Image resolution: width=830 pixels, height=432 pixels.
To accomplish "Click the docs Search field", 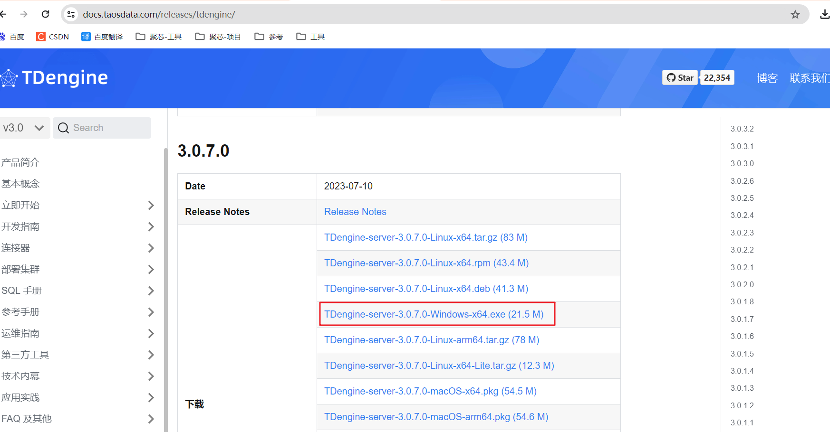I will click(102, 128).
